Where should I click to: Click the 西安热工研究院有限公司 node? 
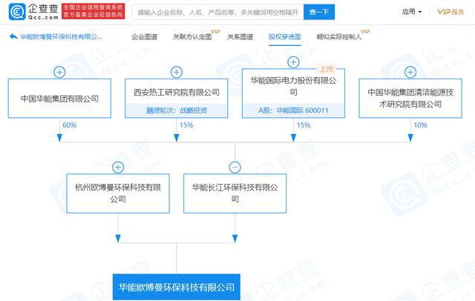pos(177,99)
